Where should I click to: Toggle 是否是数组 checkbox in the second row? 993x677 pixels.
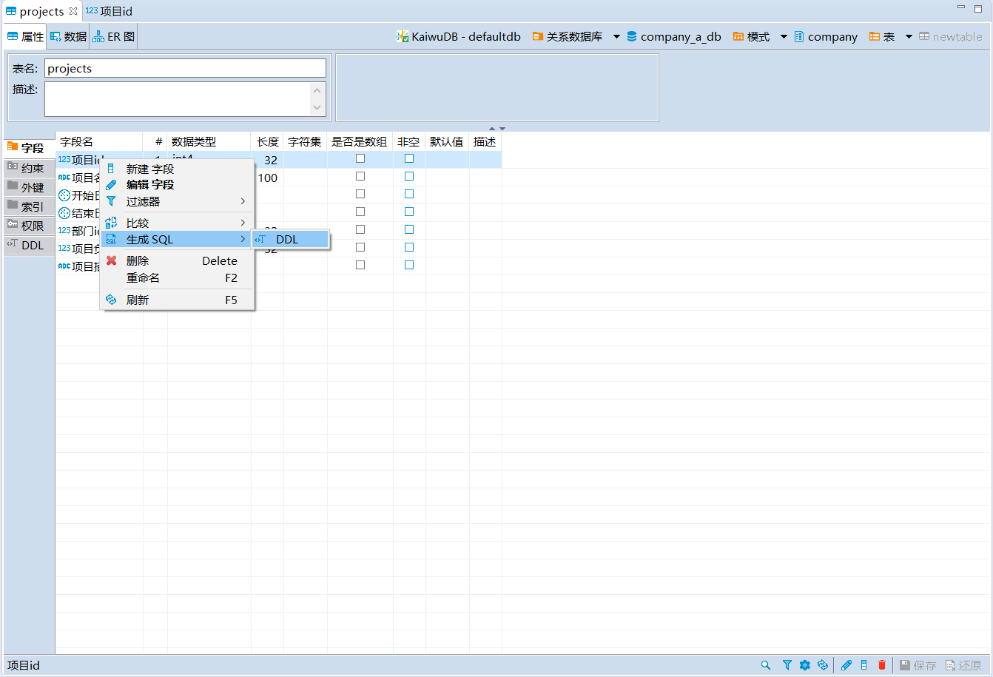pyautogui.click(x=360, y=177)
